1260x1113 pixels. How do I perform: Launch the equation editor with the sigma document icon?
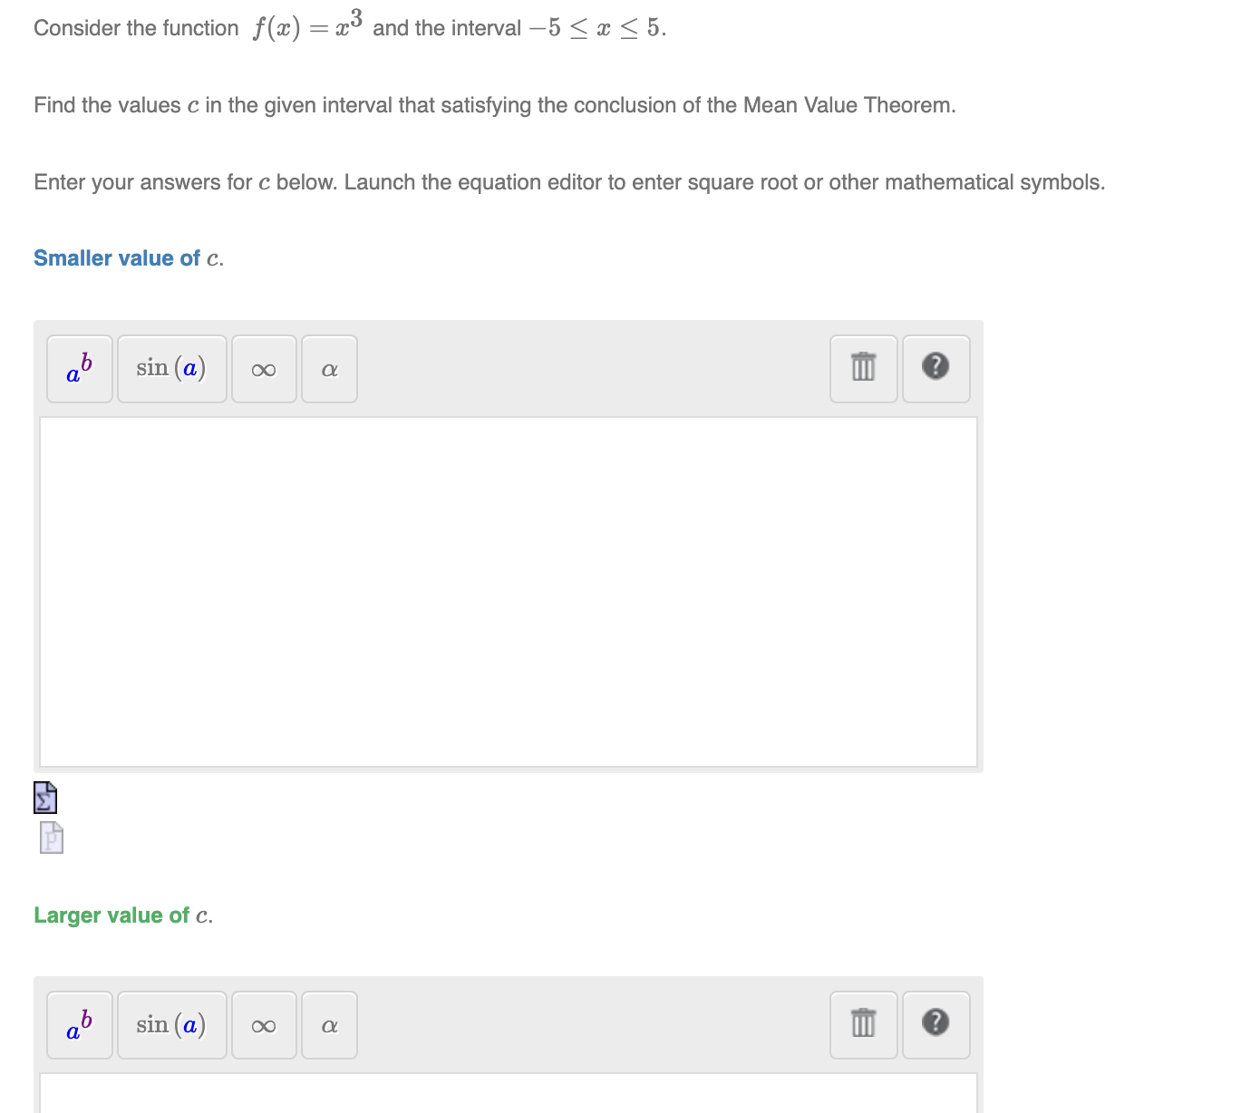click(44, 798)
